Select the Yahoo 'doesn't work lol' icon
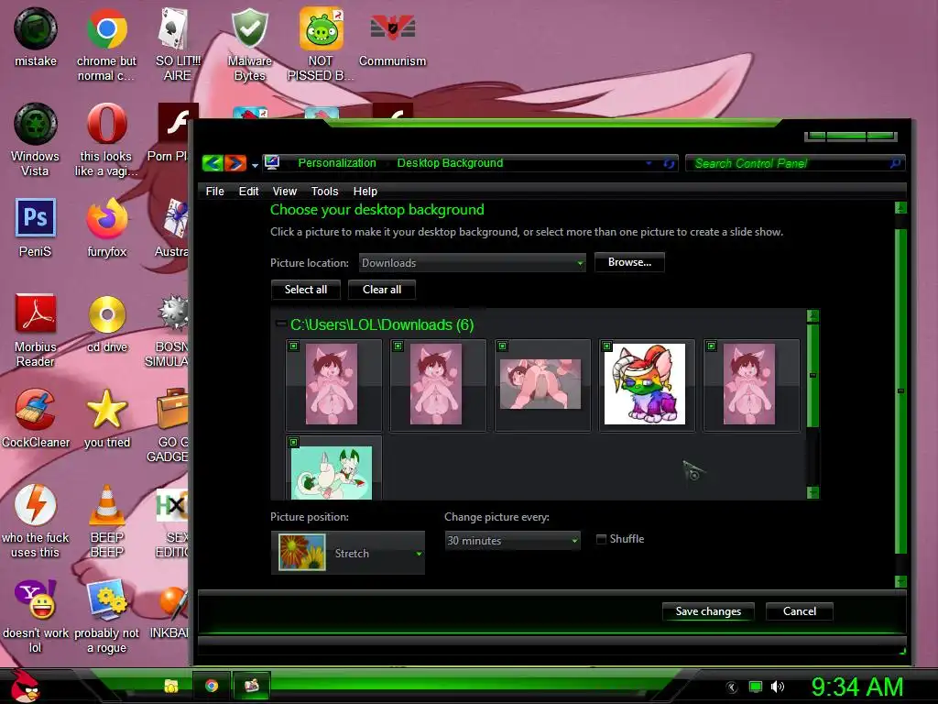Image resolution: width=938 pixels, height=704 pixels. [x=36, y=616]
